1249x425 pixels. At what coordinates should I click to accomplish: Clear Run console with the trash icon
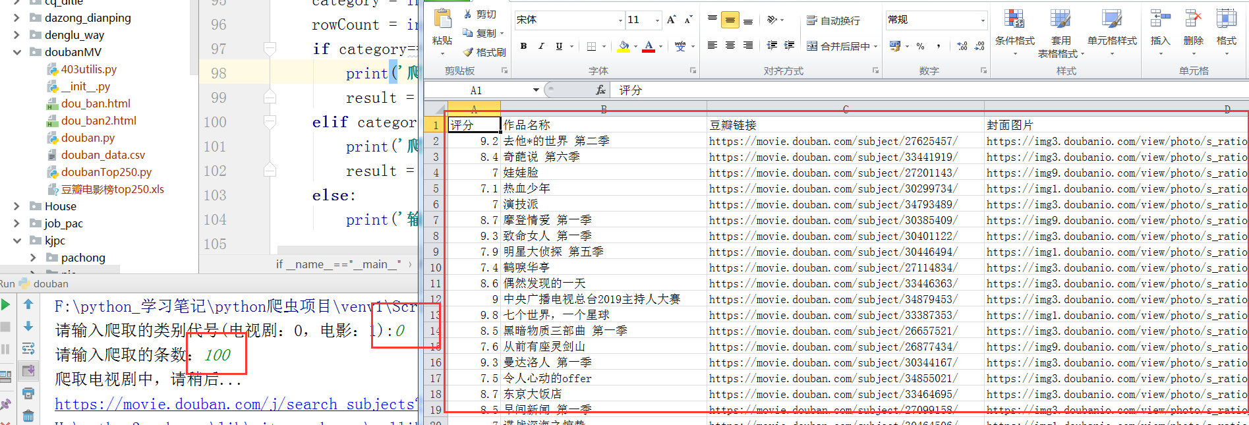28,416
